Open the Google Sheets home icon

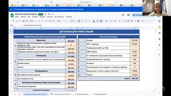point(12,15)
